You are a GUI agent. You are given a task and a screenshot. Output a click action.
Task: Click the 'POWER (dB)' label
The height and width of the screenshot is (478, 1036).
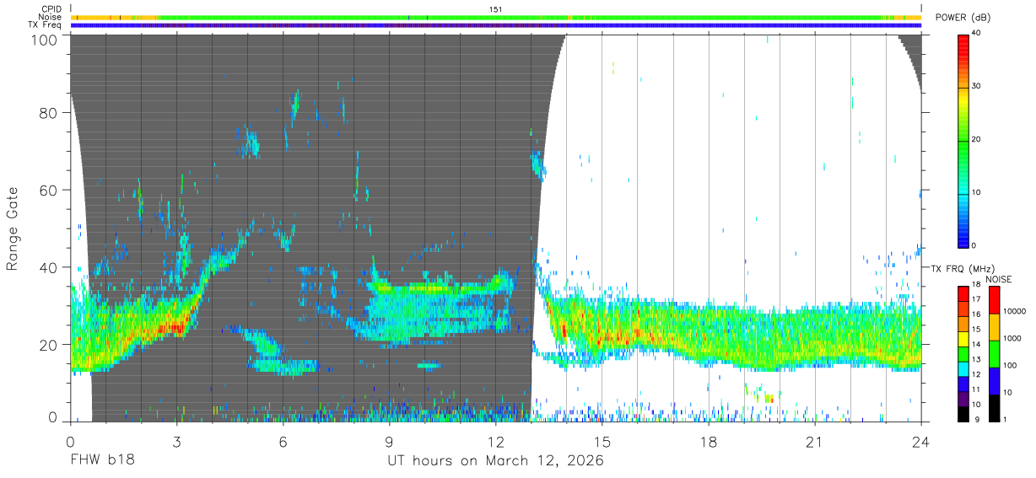point(964,18)
